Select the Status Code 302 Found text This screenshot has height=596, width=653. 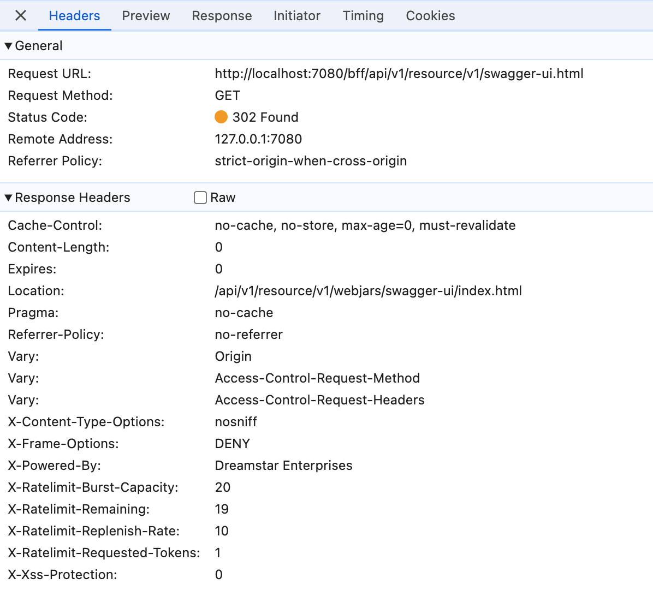[x=266, y=117]
